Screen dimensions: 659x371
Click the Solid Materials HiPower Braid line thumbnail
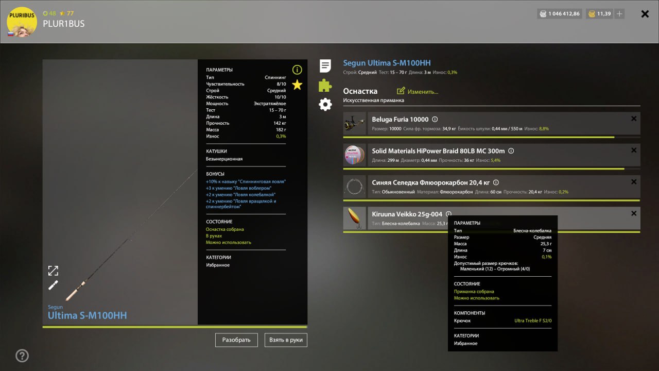(354, 156)
